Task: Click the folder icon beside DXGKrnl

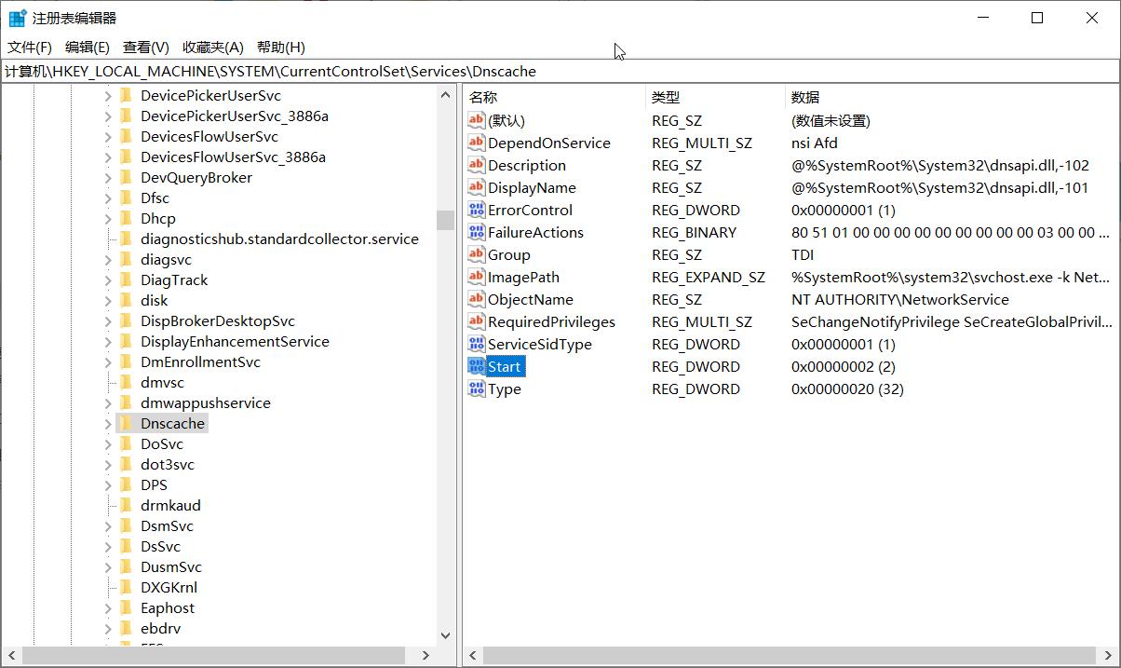Action: point(128,587)
